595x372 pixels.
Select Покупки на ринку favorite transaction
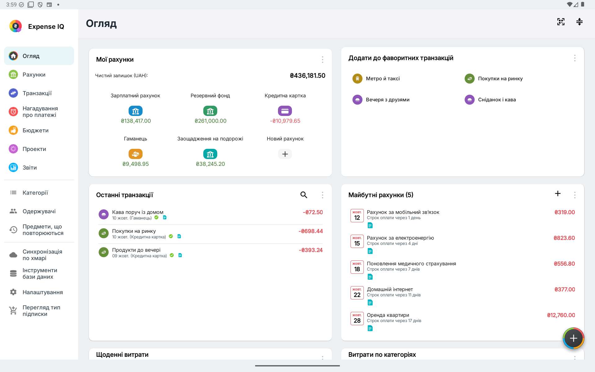494,78
